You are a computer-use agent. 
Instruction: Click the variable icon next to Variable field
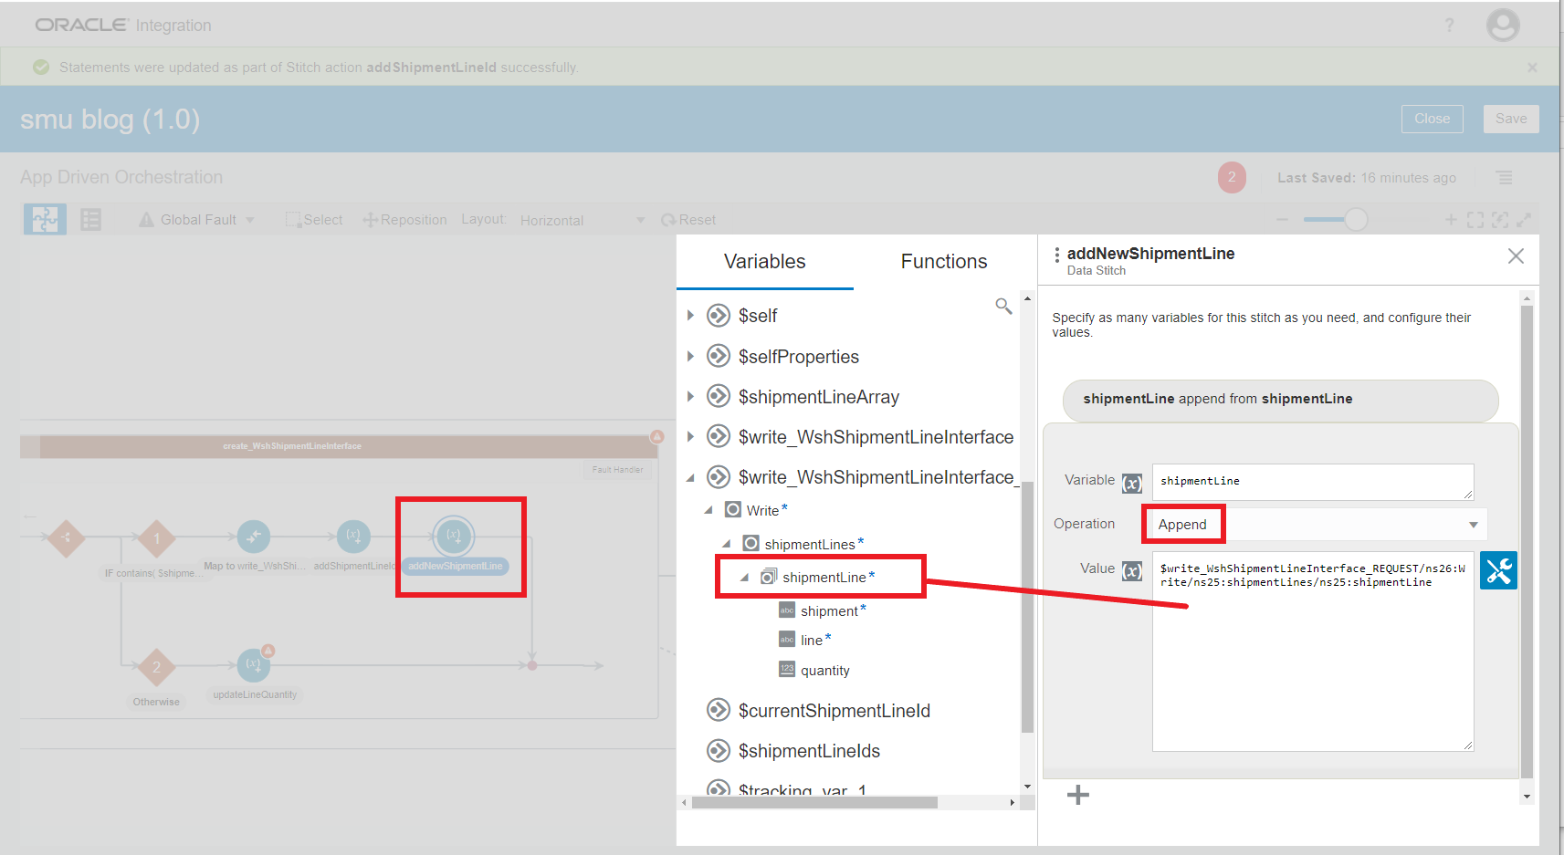[x=1132, y=483]
